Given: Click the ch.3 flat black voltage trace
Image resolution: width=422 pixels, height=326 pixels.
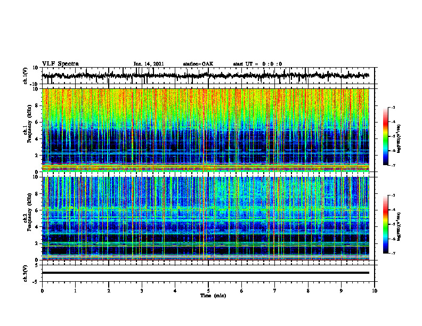Looking at the screenshot, I should click(x=205, y=273).
